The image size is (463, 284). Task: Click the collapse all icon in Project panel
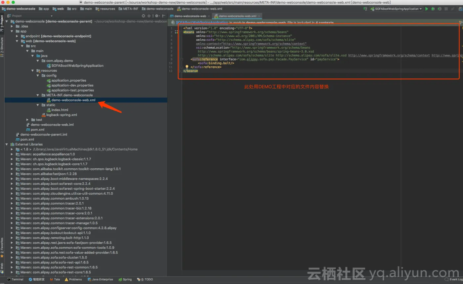(x=149, y=16)
